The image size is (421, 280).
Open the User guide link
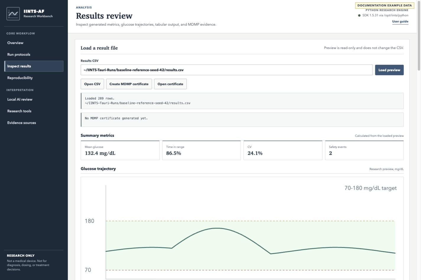click(x=400, y=22)
